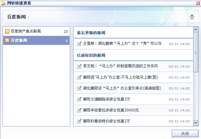Close the 网铃快速查看 window
201x139 pixels.
pyautogui.click(x=198, y=3)
